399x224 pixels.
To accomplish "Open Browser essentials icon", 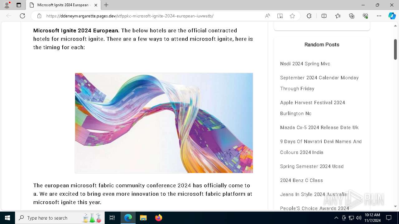I will [365, 16].
